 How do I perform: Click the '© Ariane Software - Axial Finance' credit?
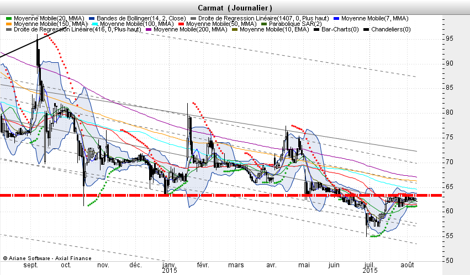47,258
